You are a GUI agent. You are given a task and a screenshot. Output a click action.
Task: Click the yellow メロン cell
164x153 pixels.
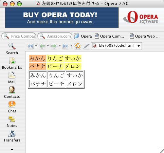73,66
